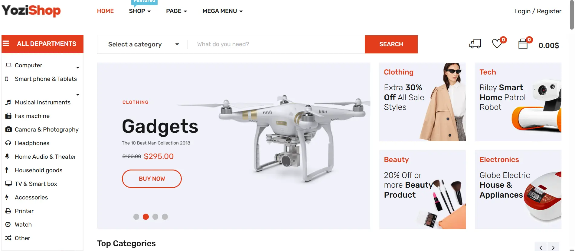Open the SHOP menu
The image size is (575, 251).
[x=140, y=11]
